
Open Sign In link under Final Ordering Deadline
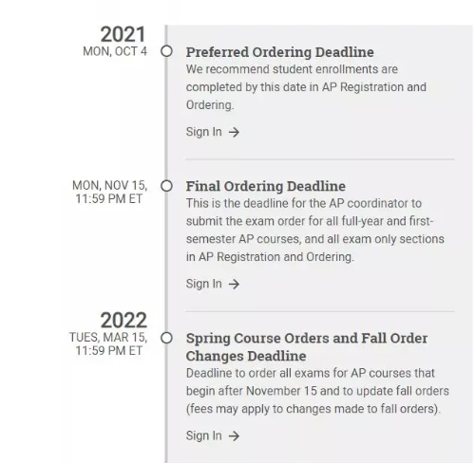pos(213,284)
